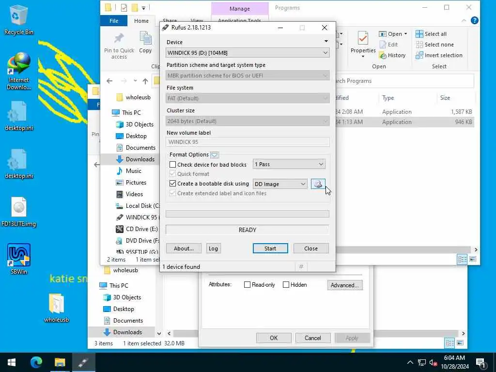Click OK in the properties dialog

274,338
